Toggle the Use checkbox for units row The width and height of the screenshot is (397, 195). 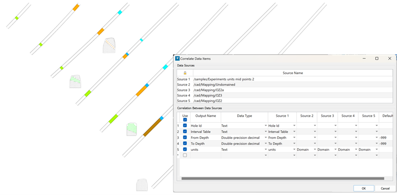[x=185, y=149]
